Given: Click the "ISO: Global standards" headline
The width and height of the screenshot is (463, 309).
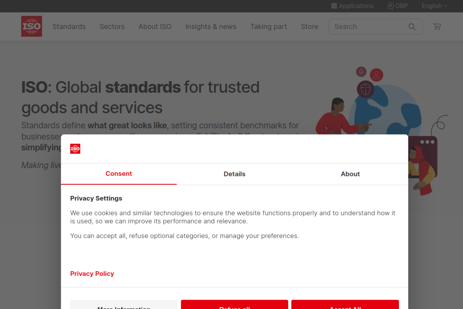Looking at the screenshot, I should click(140, 97).
